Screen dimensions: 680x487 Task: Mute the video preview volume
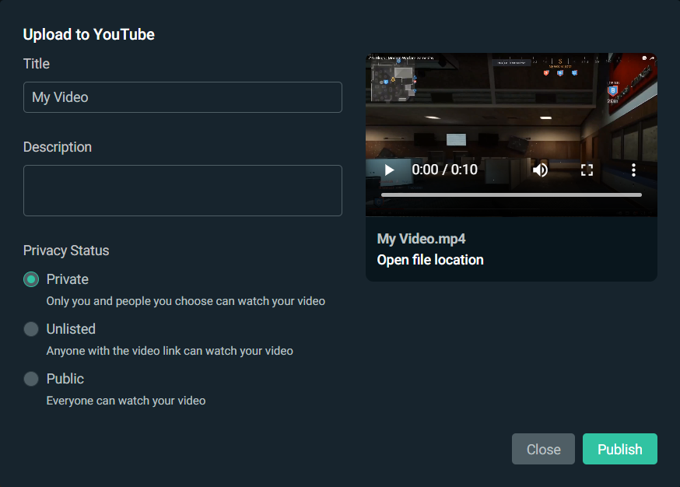[541, 170]
